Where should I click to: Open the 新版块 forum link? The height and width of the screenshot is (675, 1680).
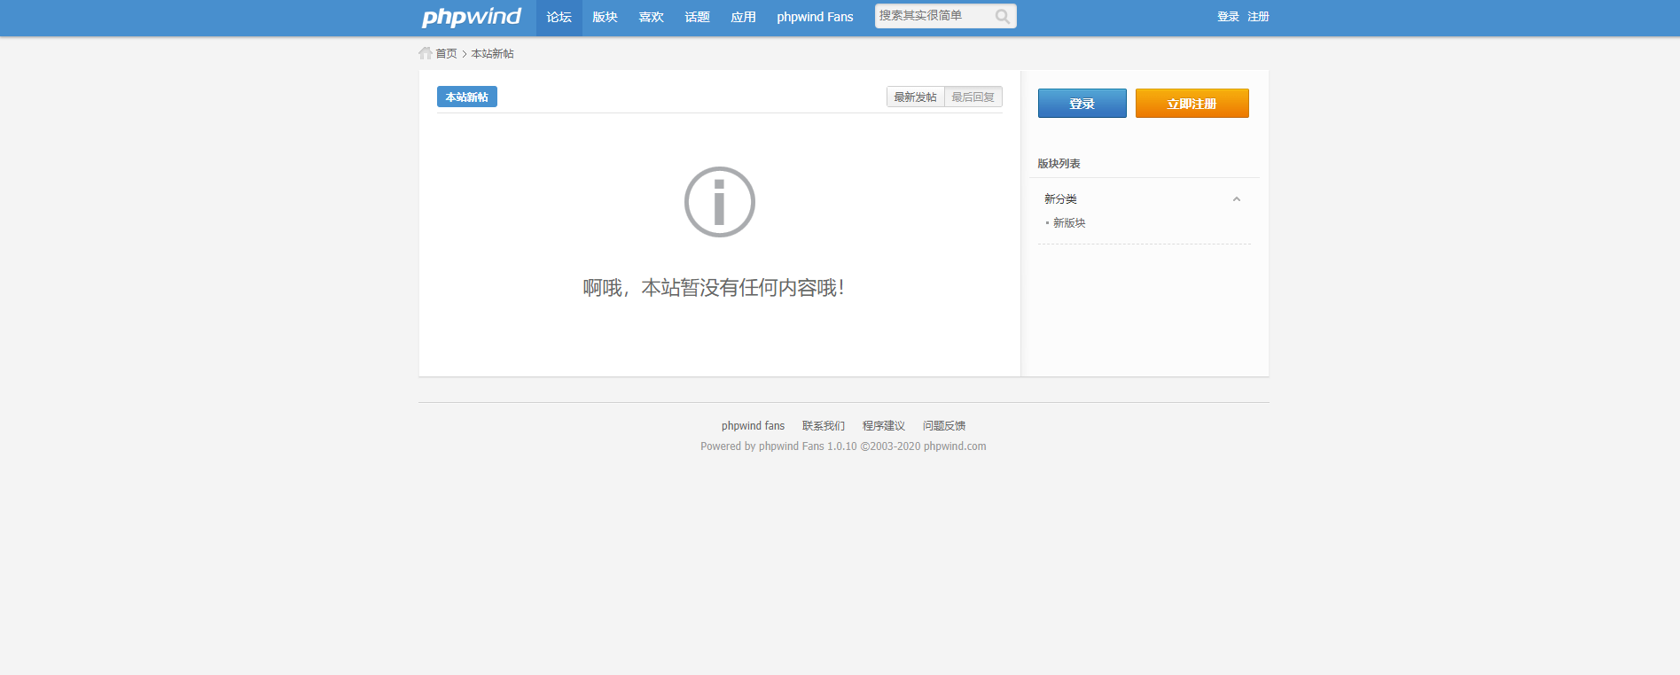[1069, 223]
